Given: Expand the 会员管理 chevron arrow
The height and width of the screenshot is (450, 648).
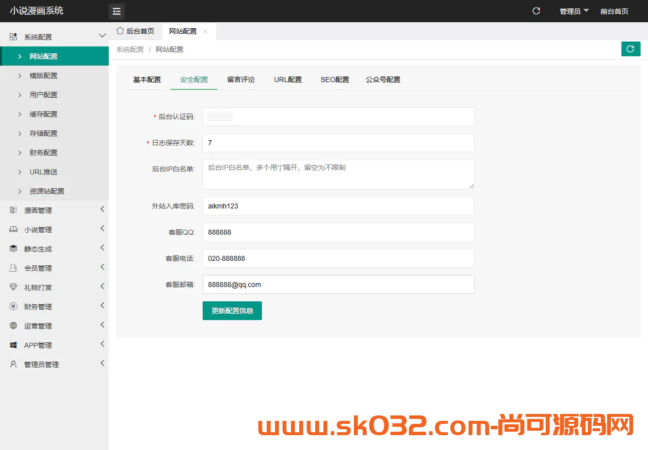Looking at the screenshot, I should tap(102, 267).
